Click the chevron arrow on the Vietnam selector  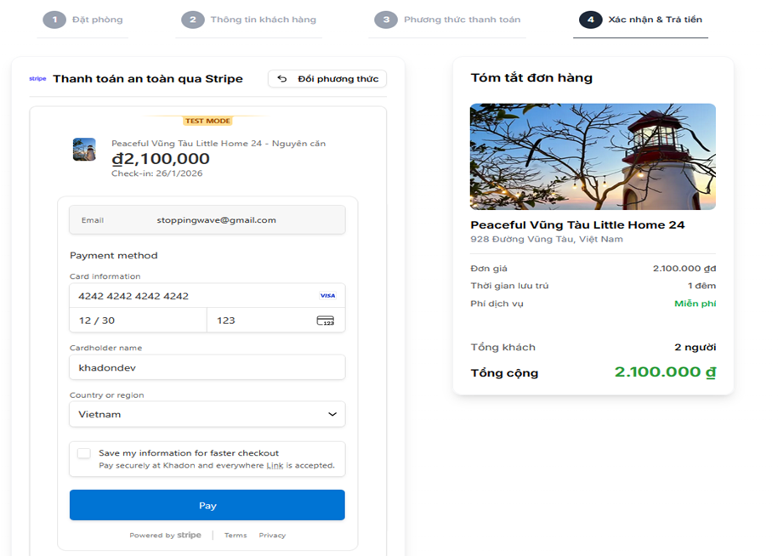tap(332, 414)
